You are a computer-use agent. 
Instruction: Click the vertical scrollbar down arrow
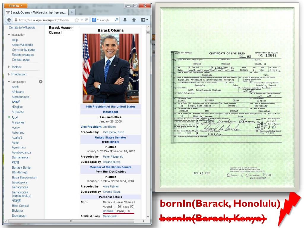148,217
